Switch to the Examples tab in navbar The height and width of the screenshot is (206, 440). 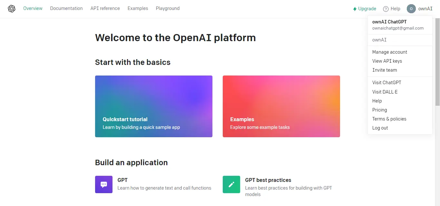tap(138, 8)
